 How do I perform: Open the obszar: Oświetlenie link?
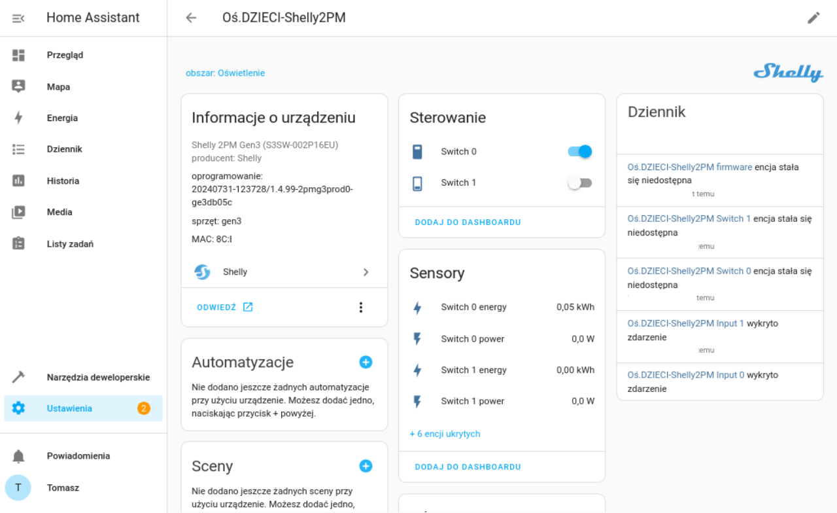point(225,73)
